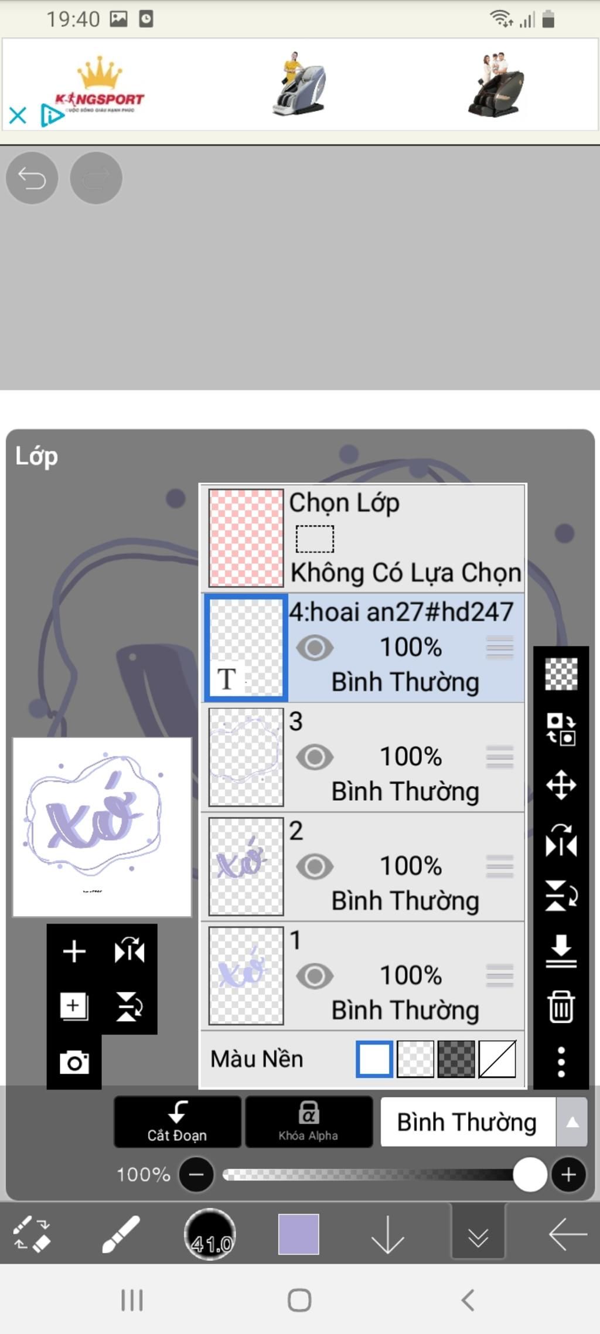This screenshot has height=1334, width=600.
Task: Tap the undo arrow button
Action: (x=32, y=178)
